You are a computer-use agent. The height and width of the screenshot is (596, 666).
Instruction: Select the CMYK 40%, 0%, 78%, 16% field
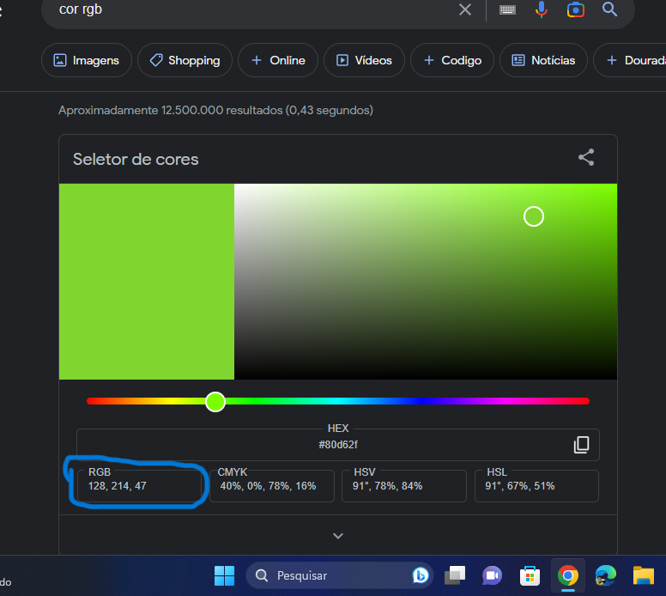click(272, 486)
